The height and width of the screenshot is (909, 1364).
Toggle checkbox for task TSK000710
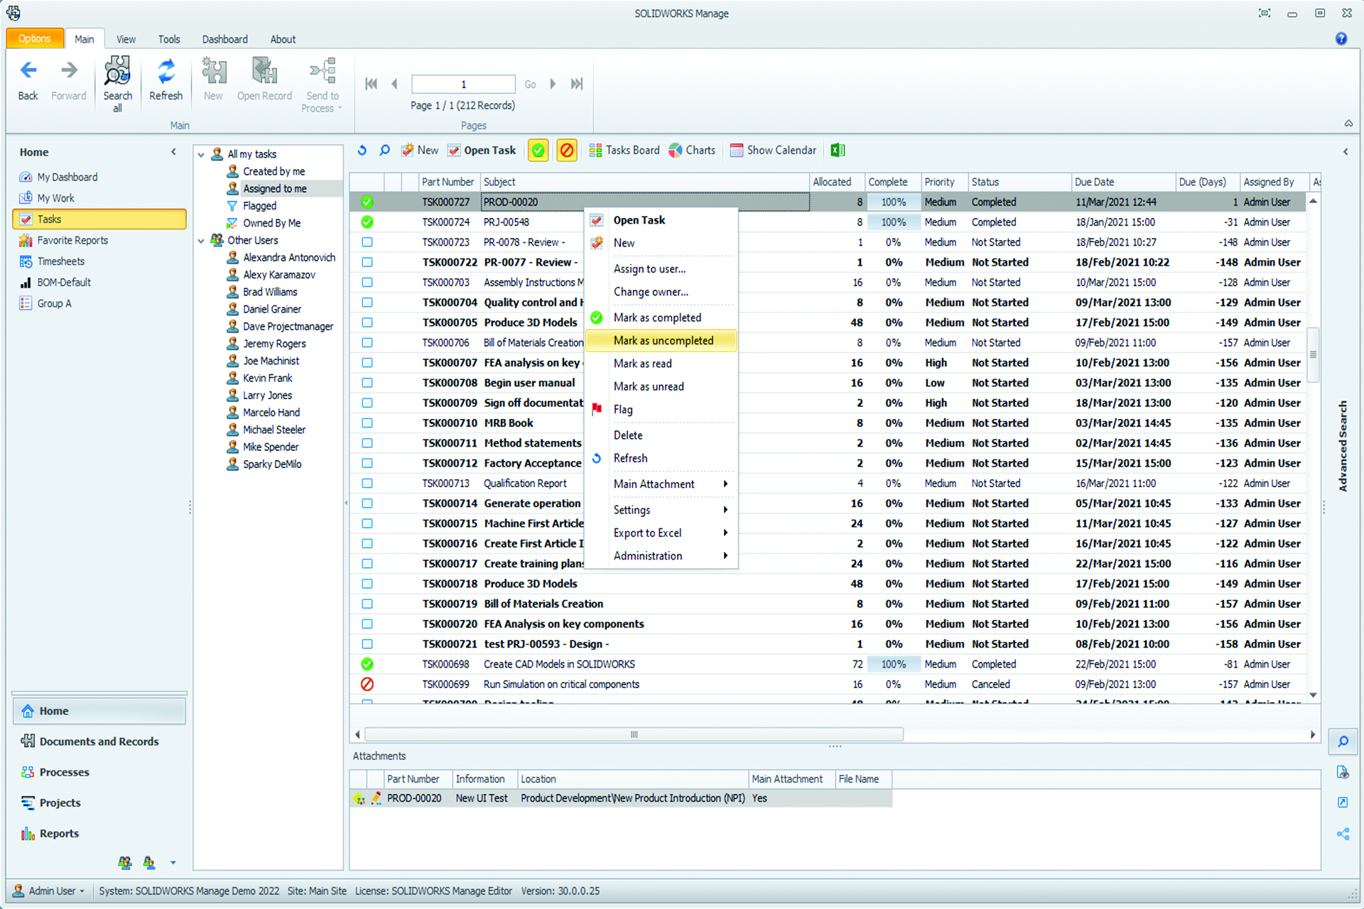[367, 423]
